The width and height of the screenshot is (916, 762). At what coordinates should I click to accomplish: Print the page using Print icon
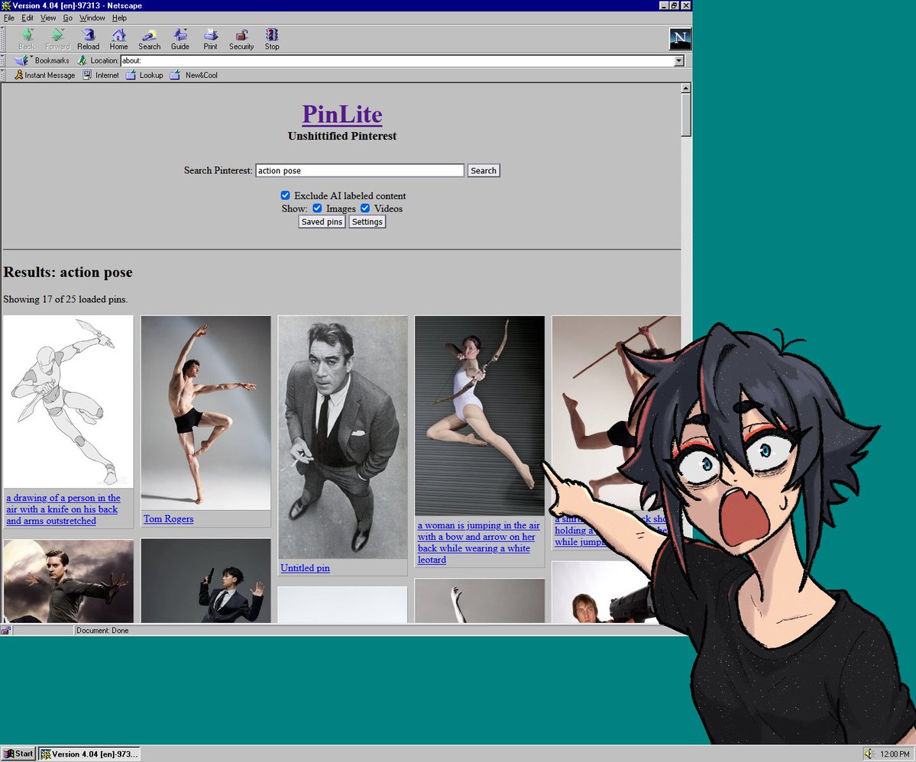(x=210, y=39)
